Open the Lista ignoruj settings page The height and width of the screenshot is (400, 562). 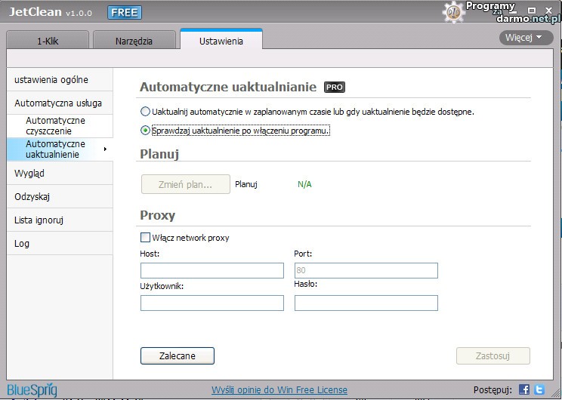39,220
